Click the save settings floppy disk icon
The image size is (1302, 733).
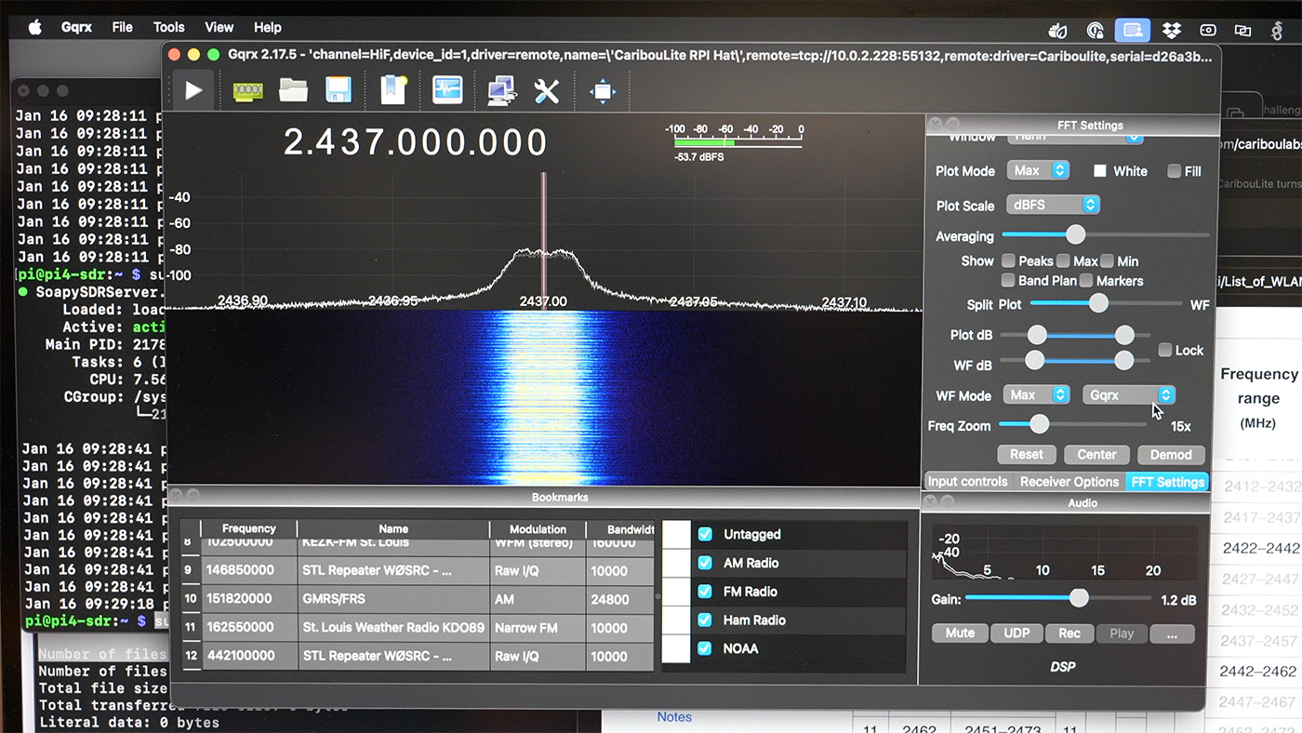click(x=339, y=90)
